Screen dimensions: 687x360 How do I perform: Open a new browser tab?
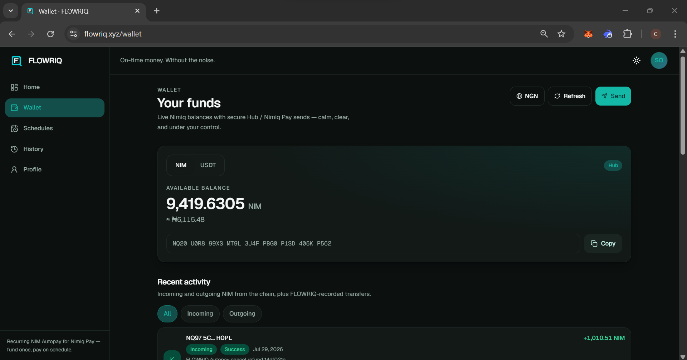[x=157, y=11]
